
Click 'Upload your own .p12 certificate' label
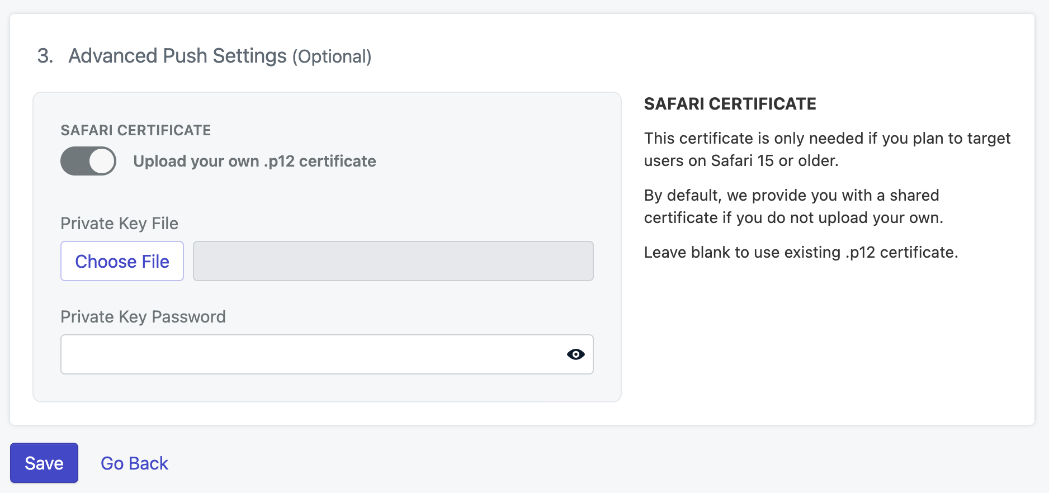click(x=254, y=161)
